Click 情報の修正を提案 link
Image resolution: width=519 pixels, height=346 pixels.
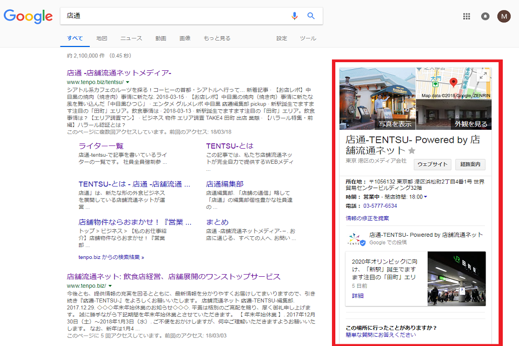click(x=367, y=218)
